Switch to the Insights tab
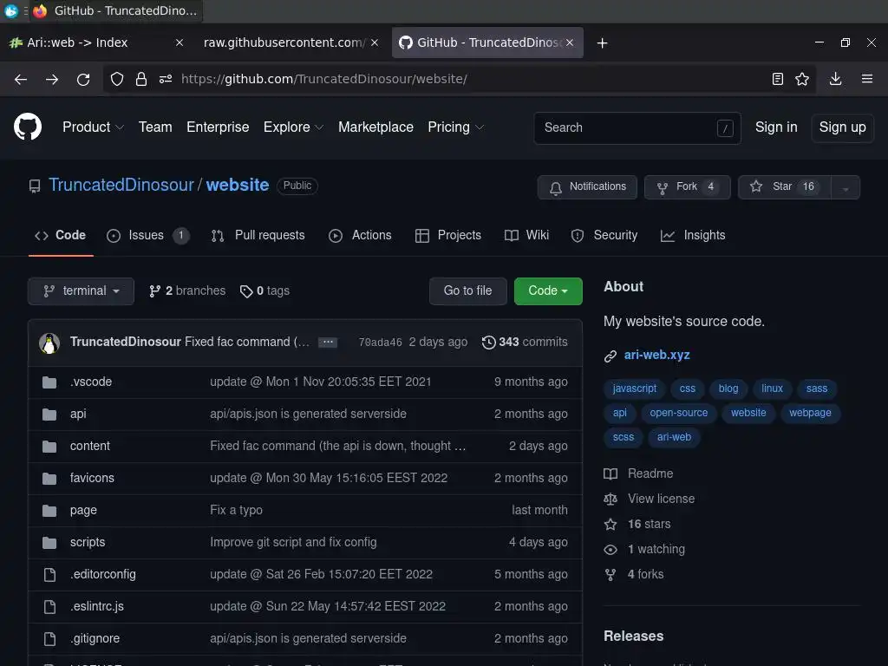888x666 pixels. pos(693,235)
